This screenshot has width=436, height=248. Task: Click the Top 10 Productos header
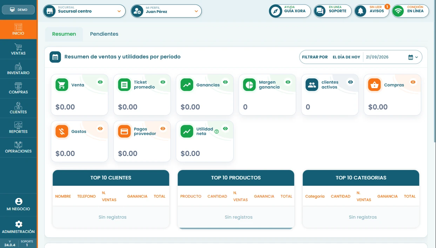(x=236, y=178)
